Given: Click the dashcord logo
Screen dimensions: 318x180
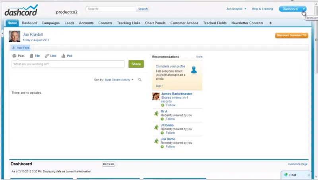Looking at the screenshot, I should coord(21,10).
